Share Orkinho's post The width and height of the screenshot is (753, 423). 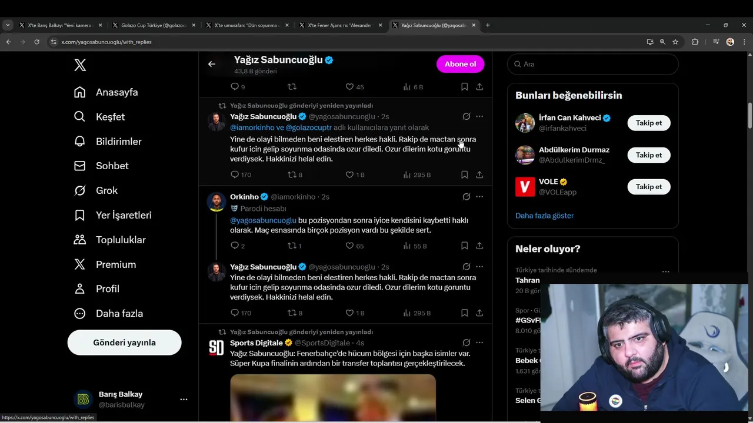479,246
